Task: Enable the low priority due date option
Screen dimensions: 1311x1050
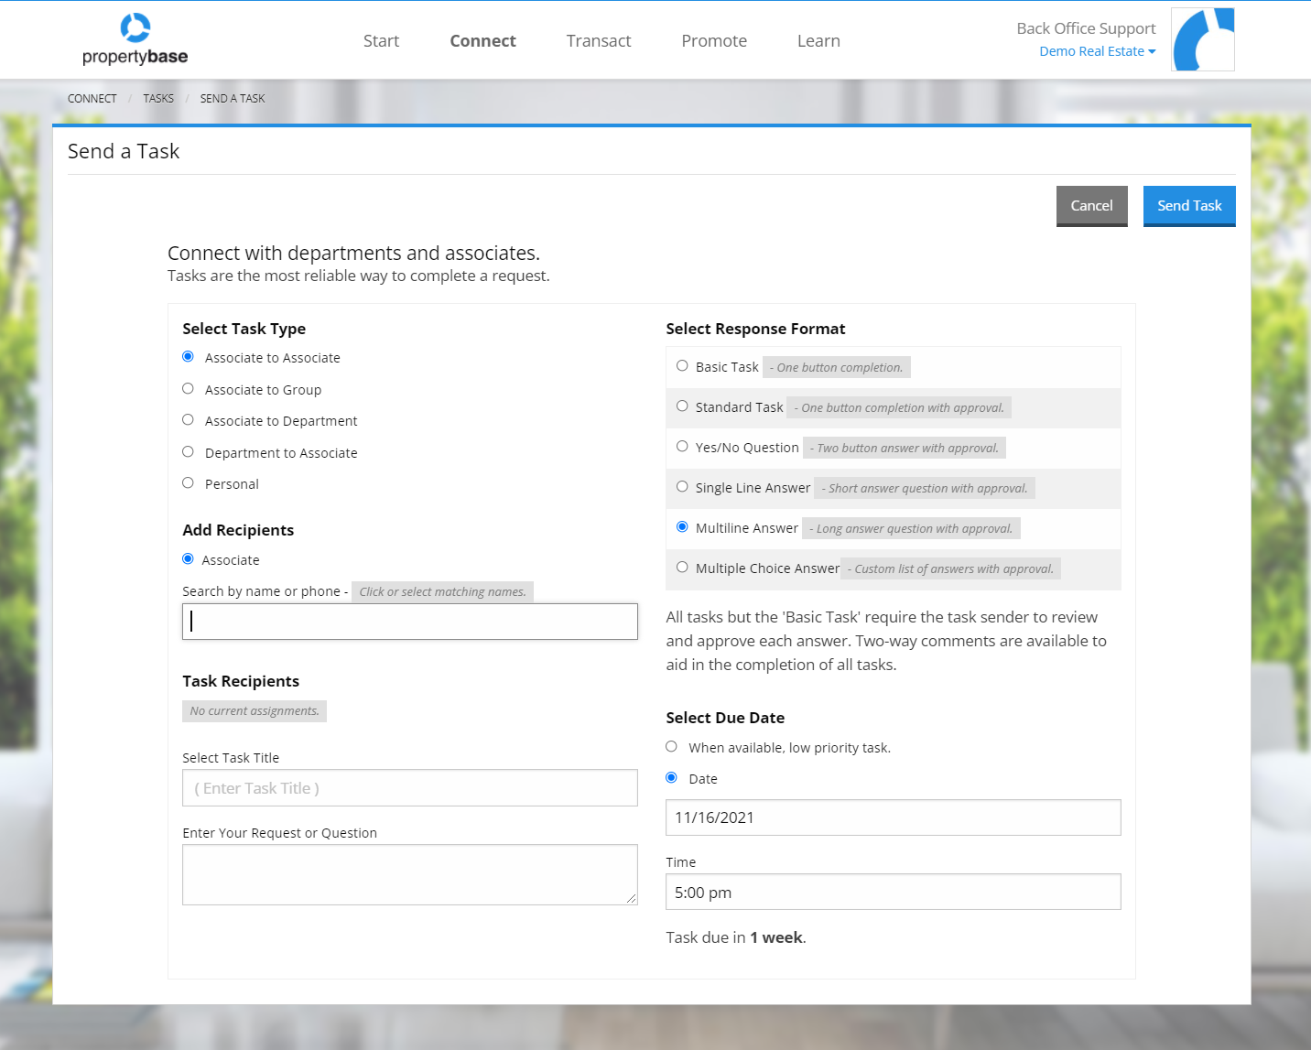Action: click(671, 746)
